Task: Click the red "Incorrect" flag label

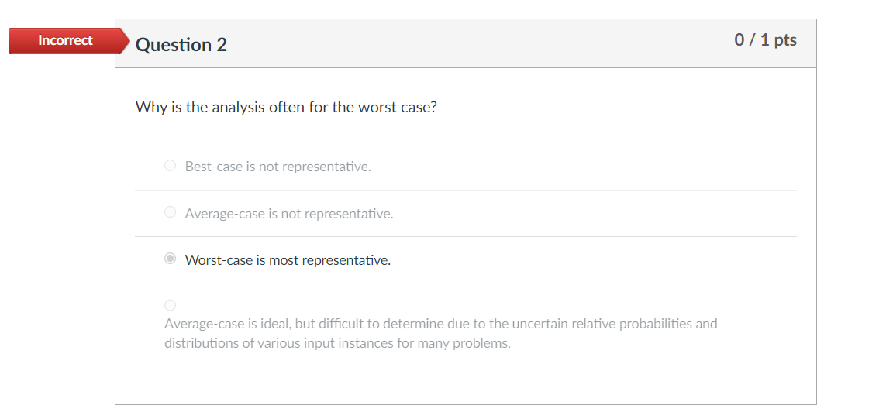Action: tap(65, 40)
